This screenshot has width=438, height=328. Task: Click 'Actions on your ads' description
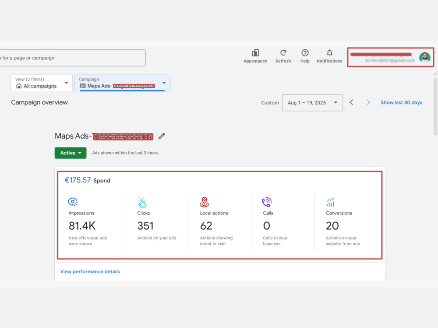coord(157,238)
